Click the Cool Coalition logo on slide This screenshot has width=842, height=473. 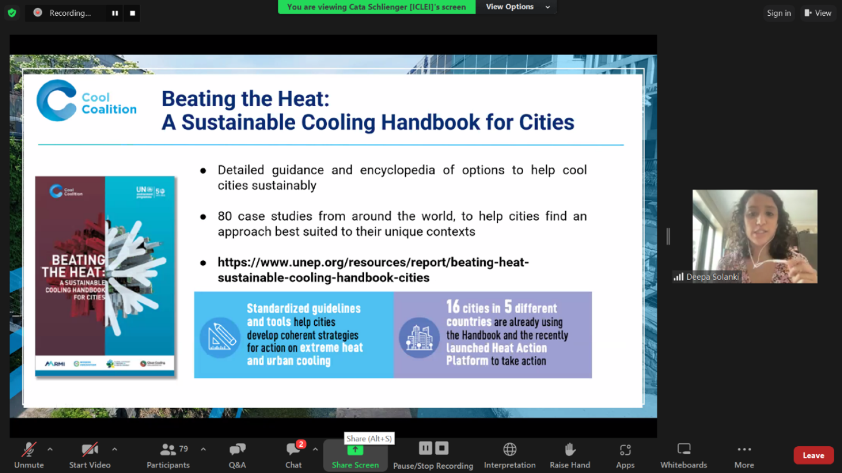(x=87, y=101)
